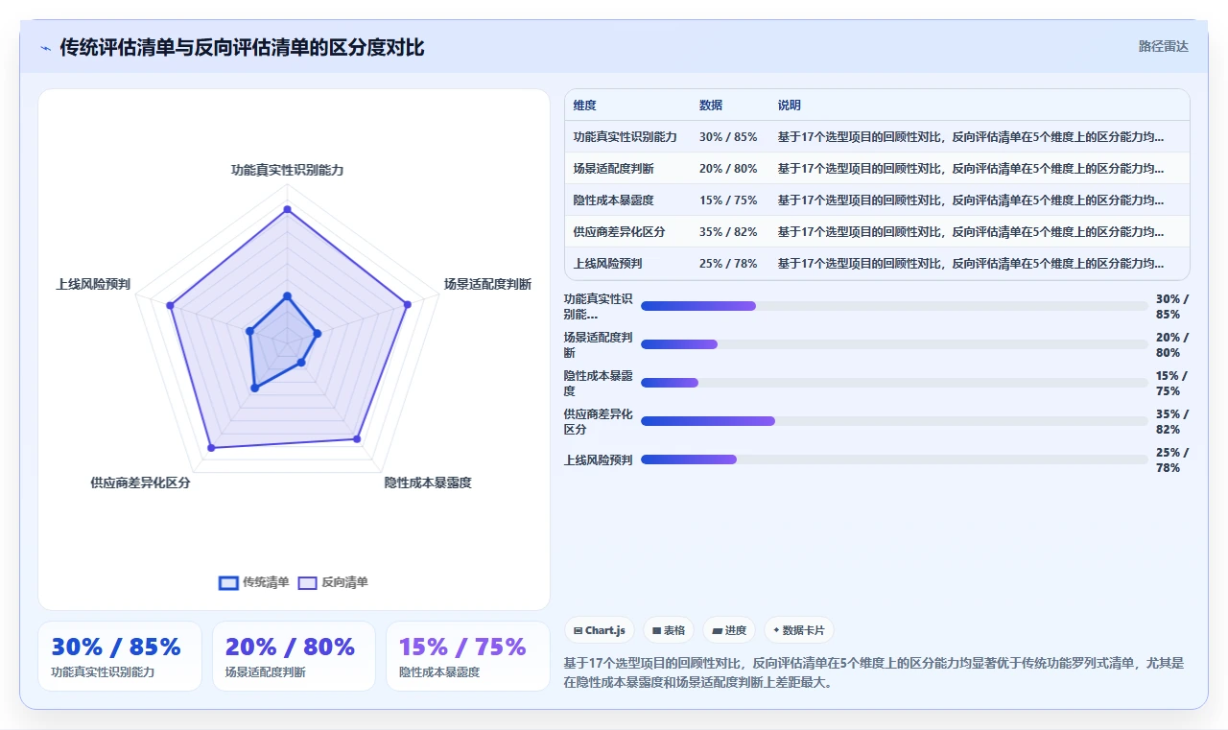Click the 表格 tag button

(x=669, y=630)
